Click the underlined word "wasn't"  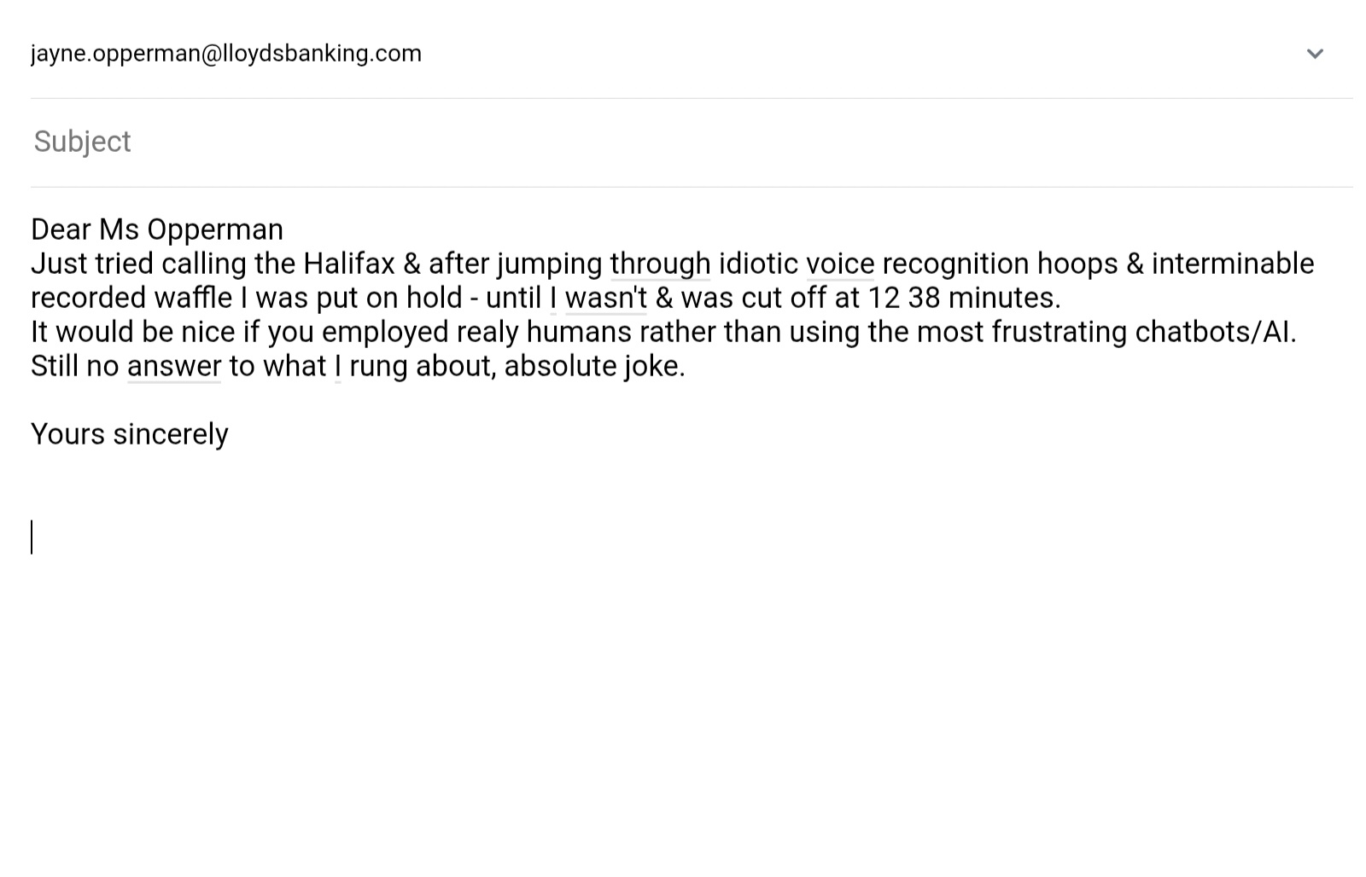click(606, 298)
